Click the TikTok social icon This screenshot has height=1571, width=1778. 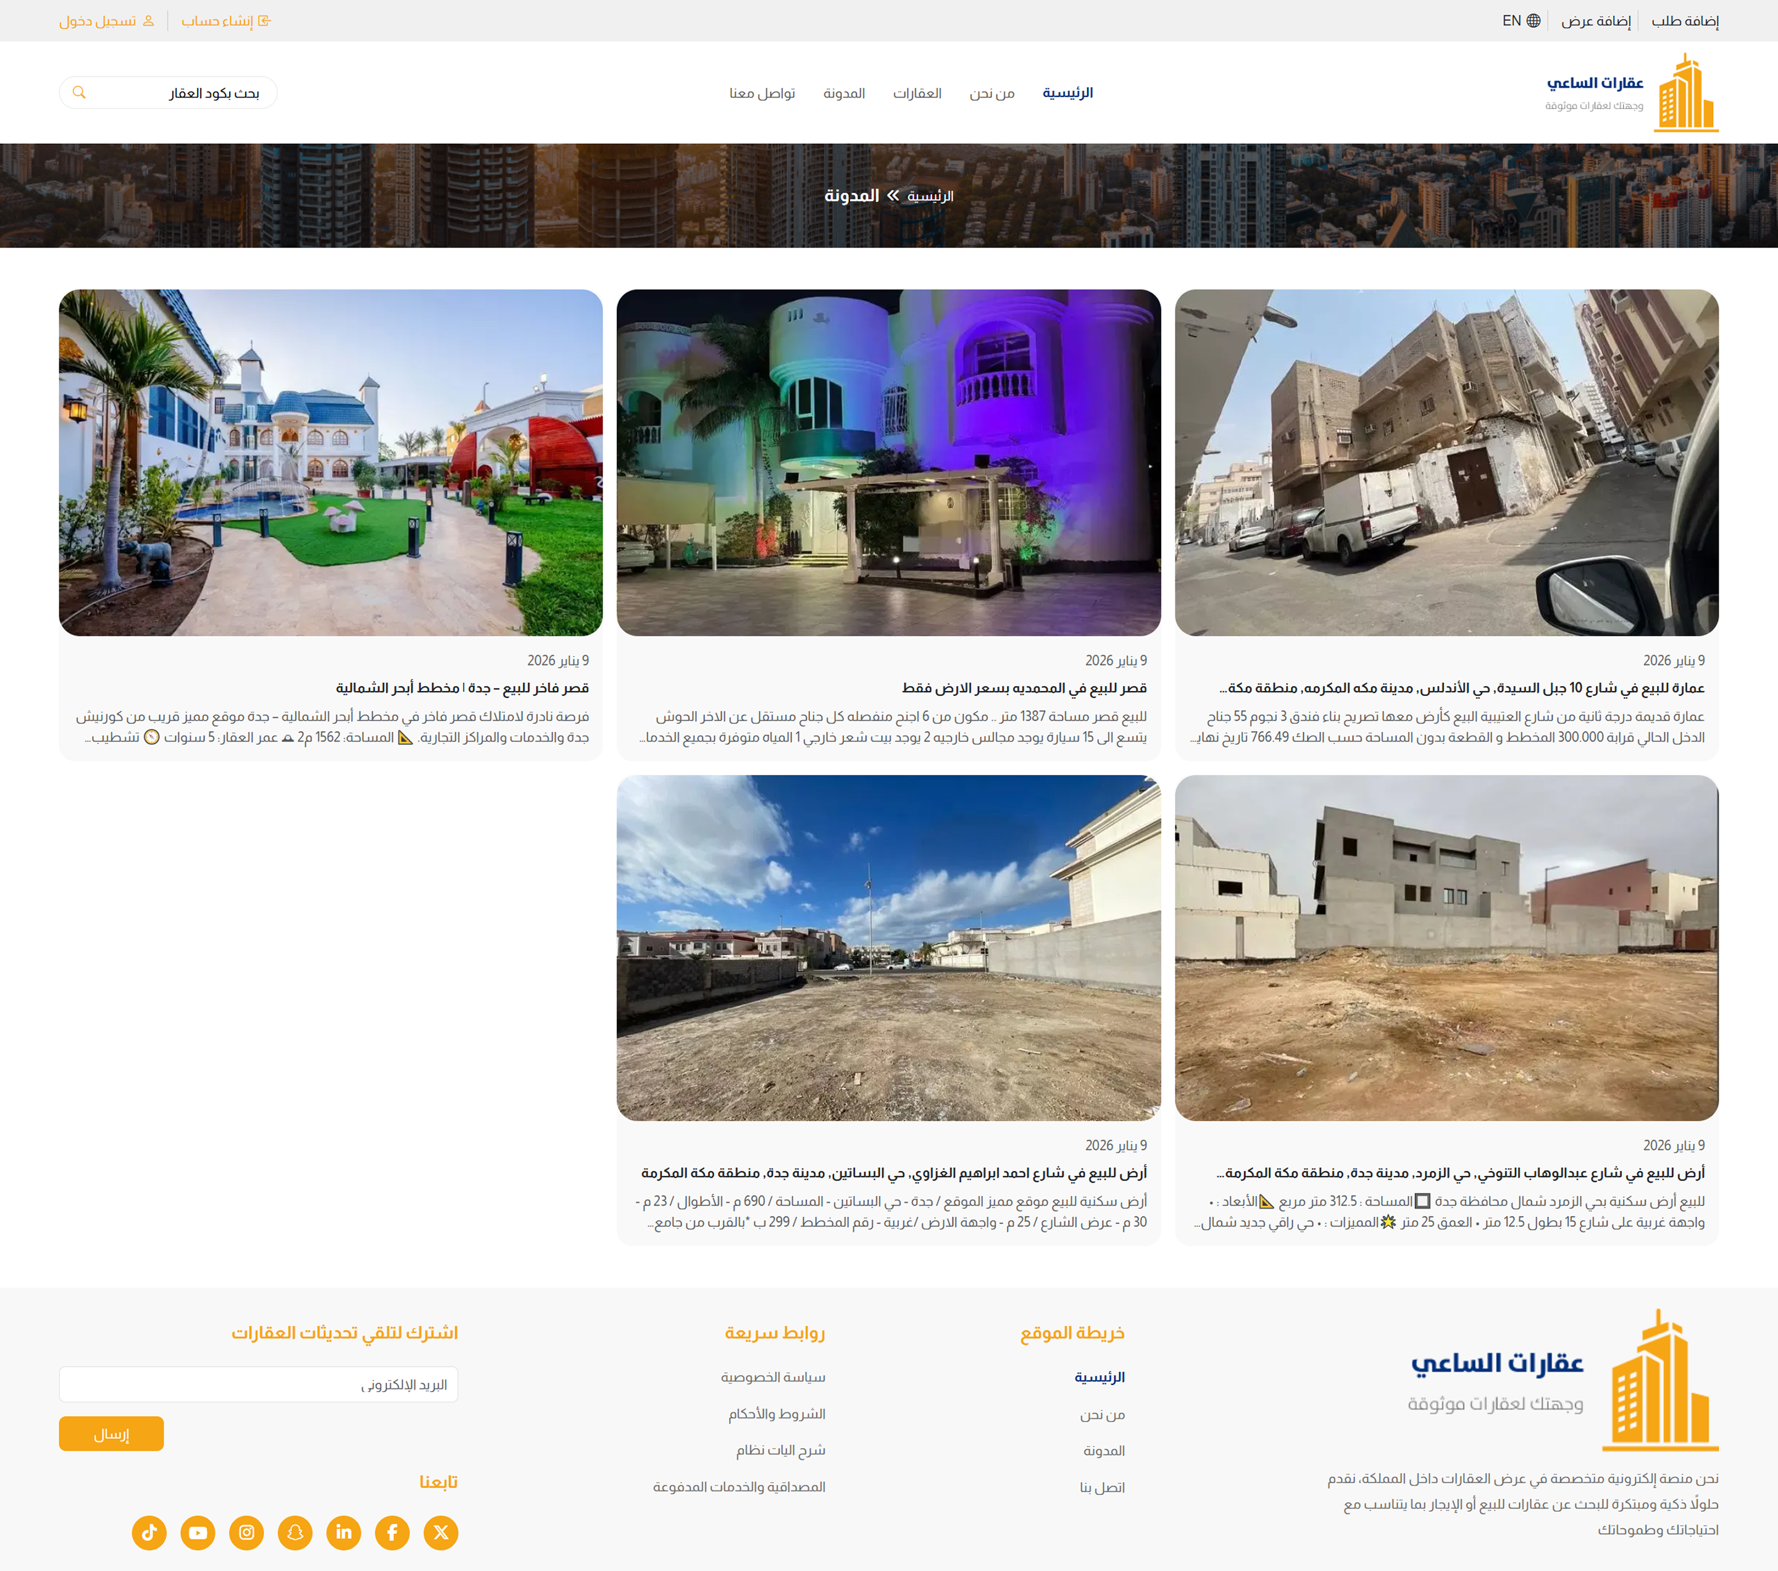point(149,1532)
